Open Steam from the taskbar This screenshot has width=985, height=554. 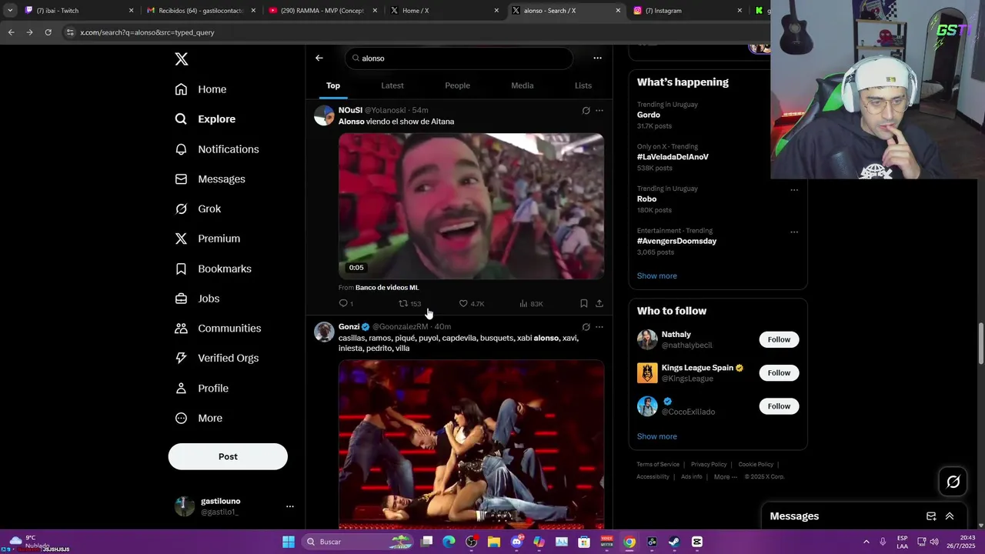pyautogui.click(x=674, y=542)
